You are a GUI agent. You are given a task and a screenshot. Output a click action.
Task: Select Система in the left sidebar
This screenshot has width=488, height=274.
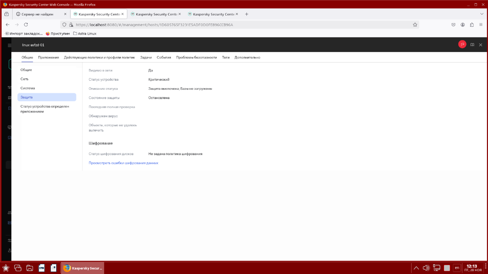click(x=28, y=88)
